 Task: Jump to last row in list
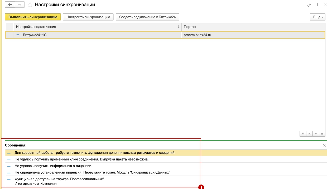click(322, 134)
